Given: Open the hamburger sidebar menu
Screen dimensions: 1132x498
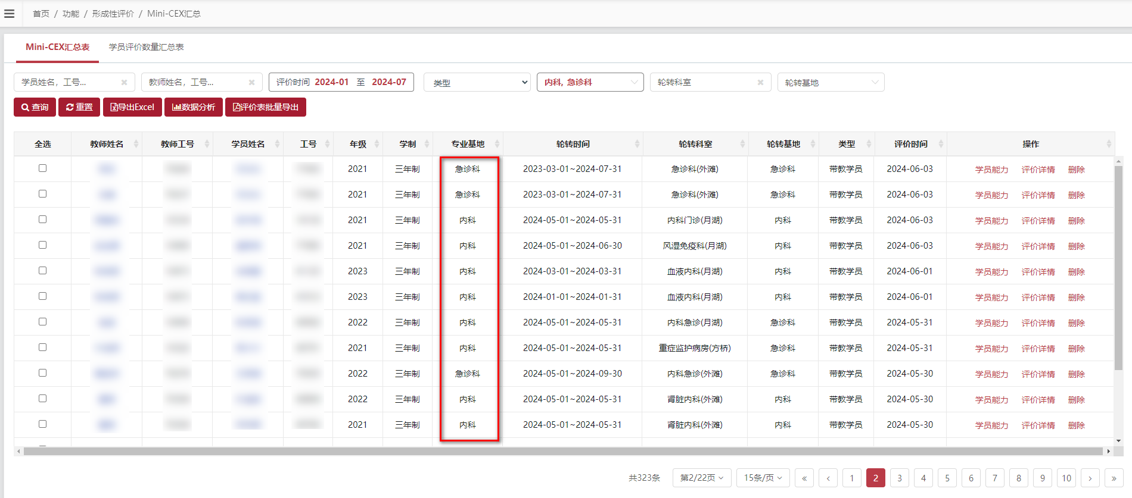Looking at the screenshot, I should tap(9, 14).
